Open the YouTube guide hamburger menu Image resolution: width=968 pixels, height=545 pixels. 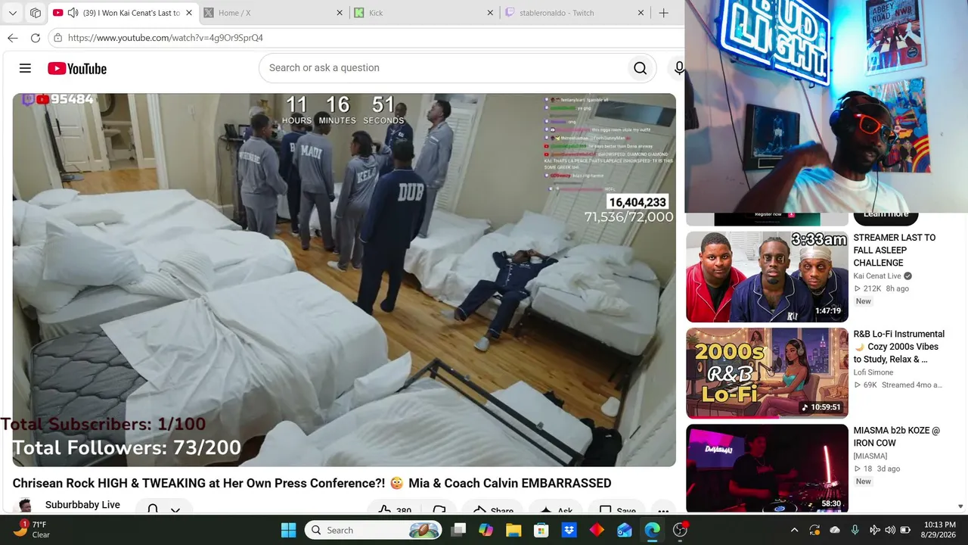[x=25, y=68]
